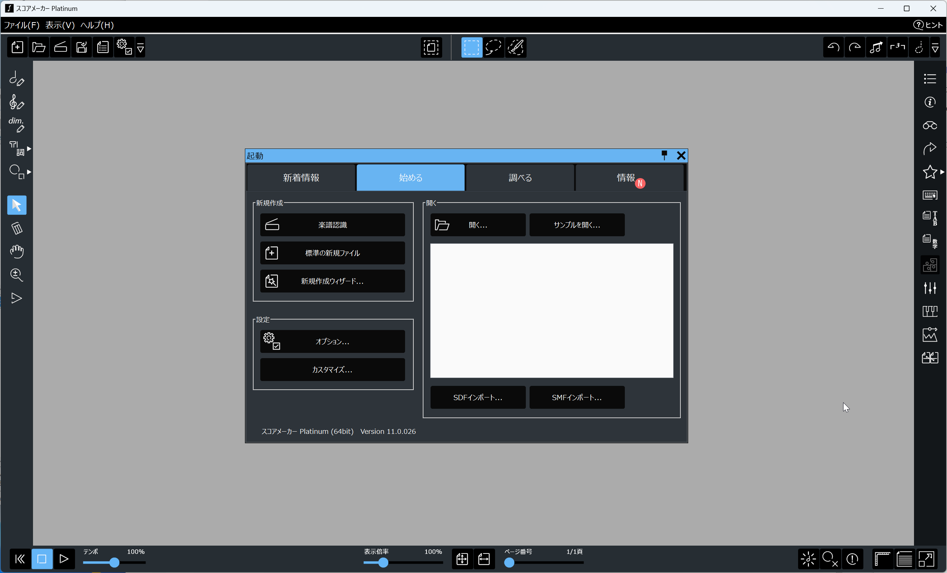The width and height of the screenshot is (947, 573).
Task: Open the 表示(V) menu
Action: [60, 25]
